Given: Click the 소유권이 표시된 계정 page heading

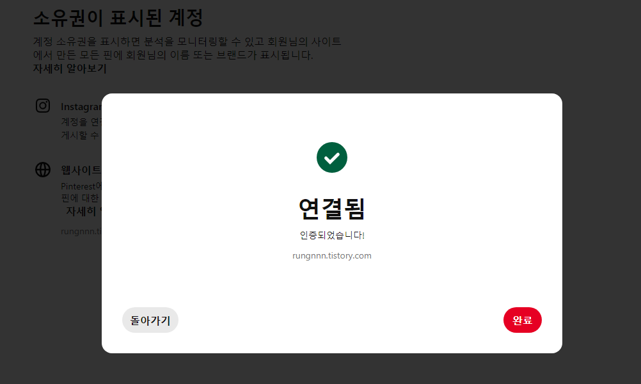Looking at the screenshot, I should 118,17.
